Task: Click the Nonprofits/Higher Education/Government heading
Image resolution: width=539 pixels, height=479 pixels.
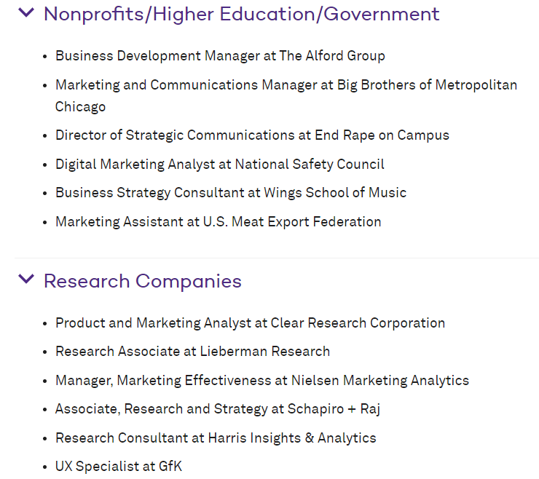Action: click(241, 14)
